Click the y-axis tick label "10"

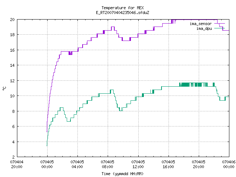coord(12,96)
